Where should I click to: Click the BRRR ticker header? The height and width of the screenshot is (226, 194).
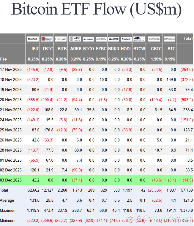coord(114,49)
